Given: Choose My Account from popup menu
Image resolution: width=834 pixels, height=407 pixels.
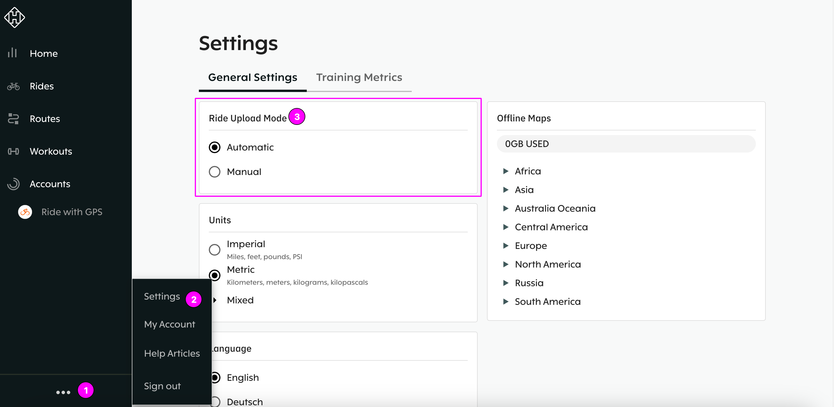Looking at the screenshot, I should click(169, 324).
